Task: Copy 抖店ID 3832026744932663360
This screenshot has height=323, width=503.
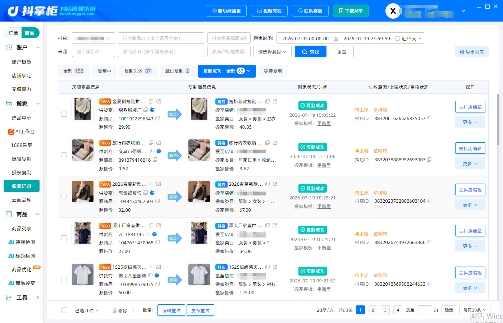Action: tap(429, 242)
